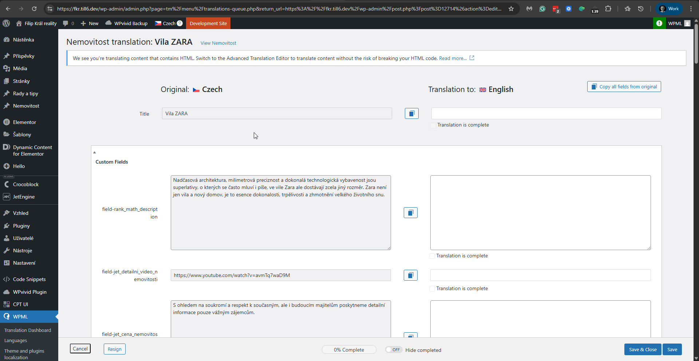Image resolution: width=699 pixels, height=361 pixels.
Task: Click the Czech language help icon
Action: (x=179, y=23)
